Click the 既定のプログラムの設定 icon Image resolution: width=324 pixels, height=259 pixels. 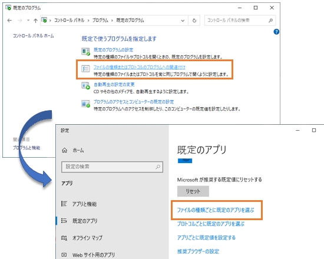pos(85,51)
